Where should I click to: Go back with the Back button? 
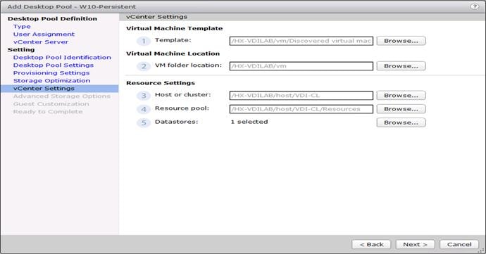coord(371,244)
